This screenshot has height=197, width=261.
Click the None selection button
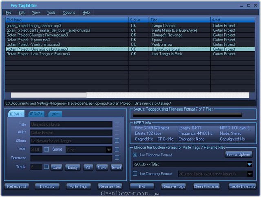coord(102,168)
